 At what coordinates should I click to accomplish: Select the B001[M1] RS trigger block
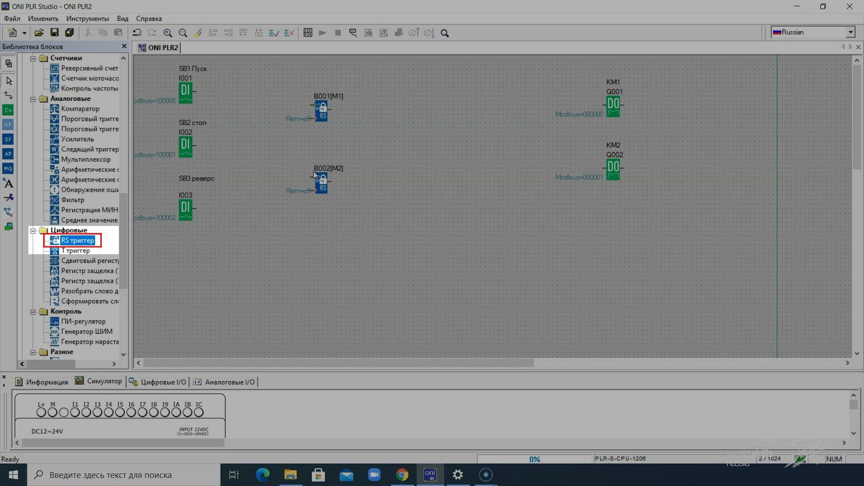pos(321,111)
